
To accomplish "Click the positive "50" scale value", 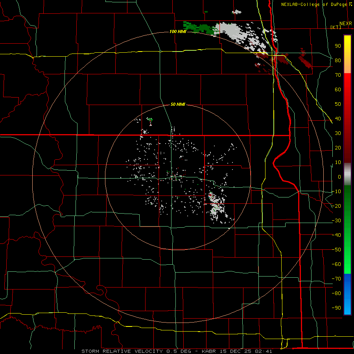I will pos(338,104).
